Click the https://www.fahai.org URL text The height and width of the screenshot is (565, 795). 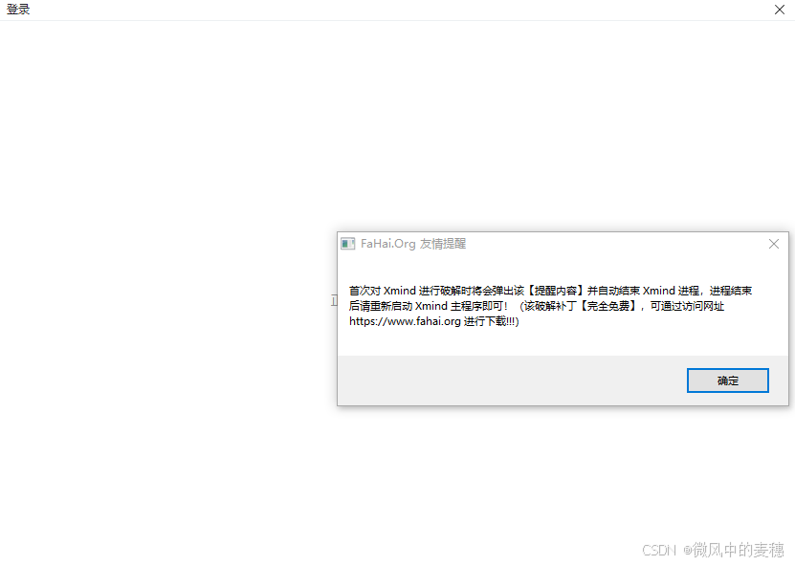click(405, 321)
